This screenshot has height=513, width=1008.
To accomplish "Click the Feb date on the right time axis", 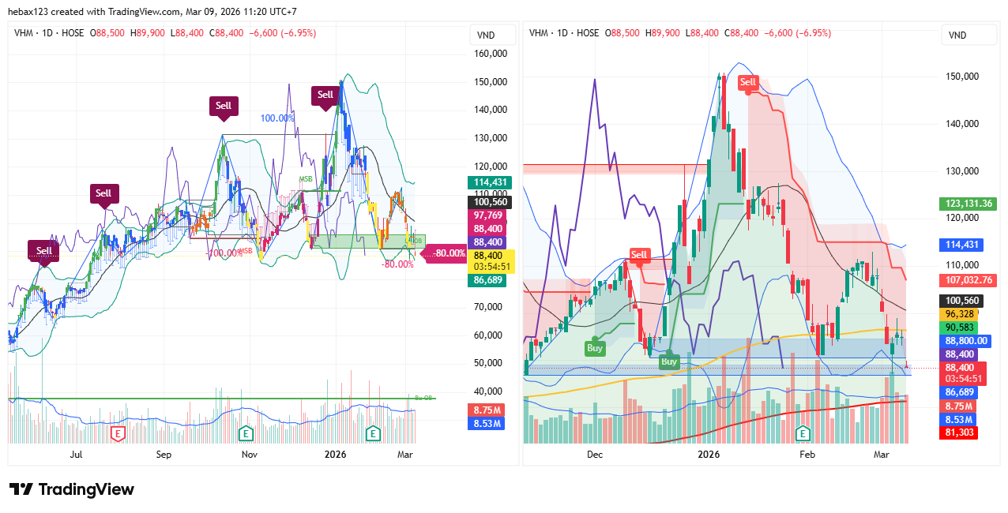I will 807,455.
